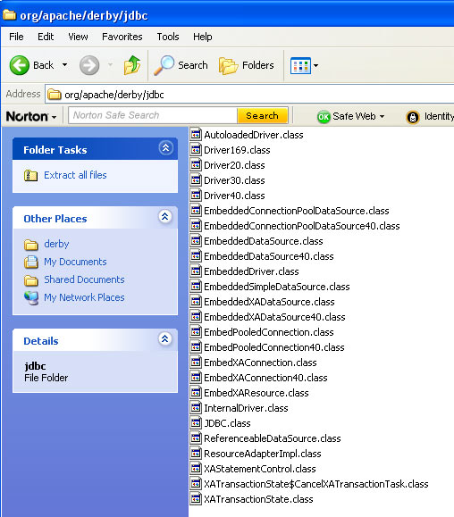Select EmbeddedDataSource.class file name
This screenshot has width=454, height=517.
click(x=264, y=241)
